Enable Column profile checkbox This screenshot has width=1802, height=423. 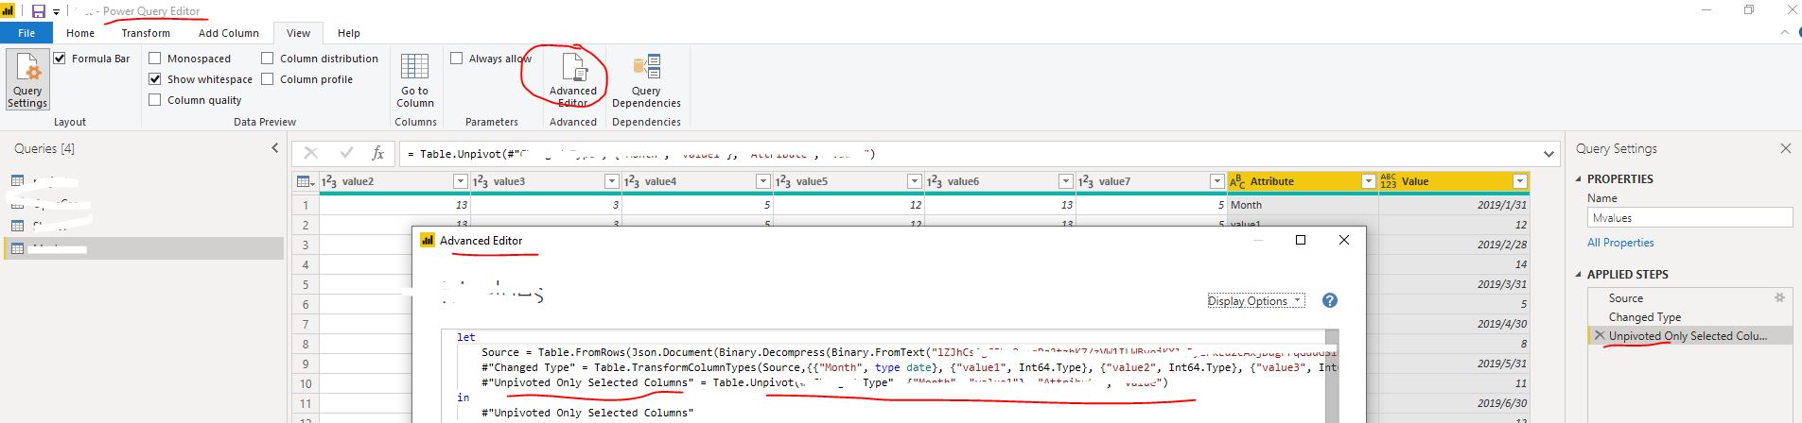coord(268,79)
